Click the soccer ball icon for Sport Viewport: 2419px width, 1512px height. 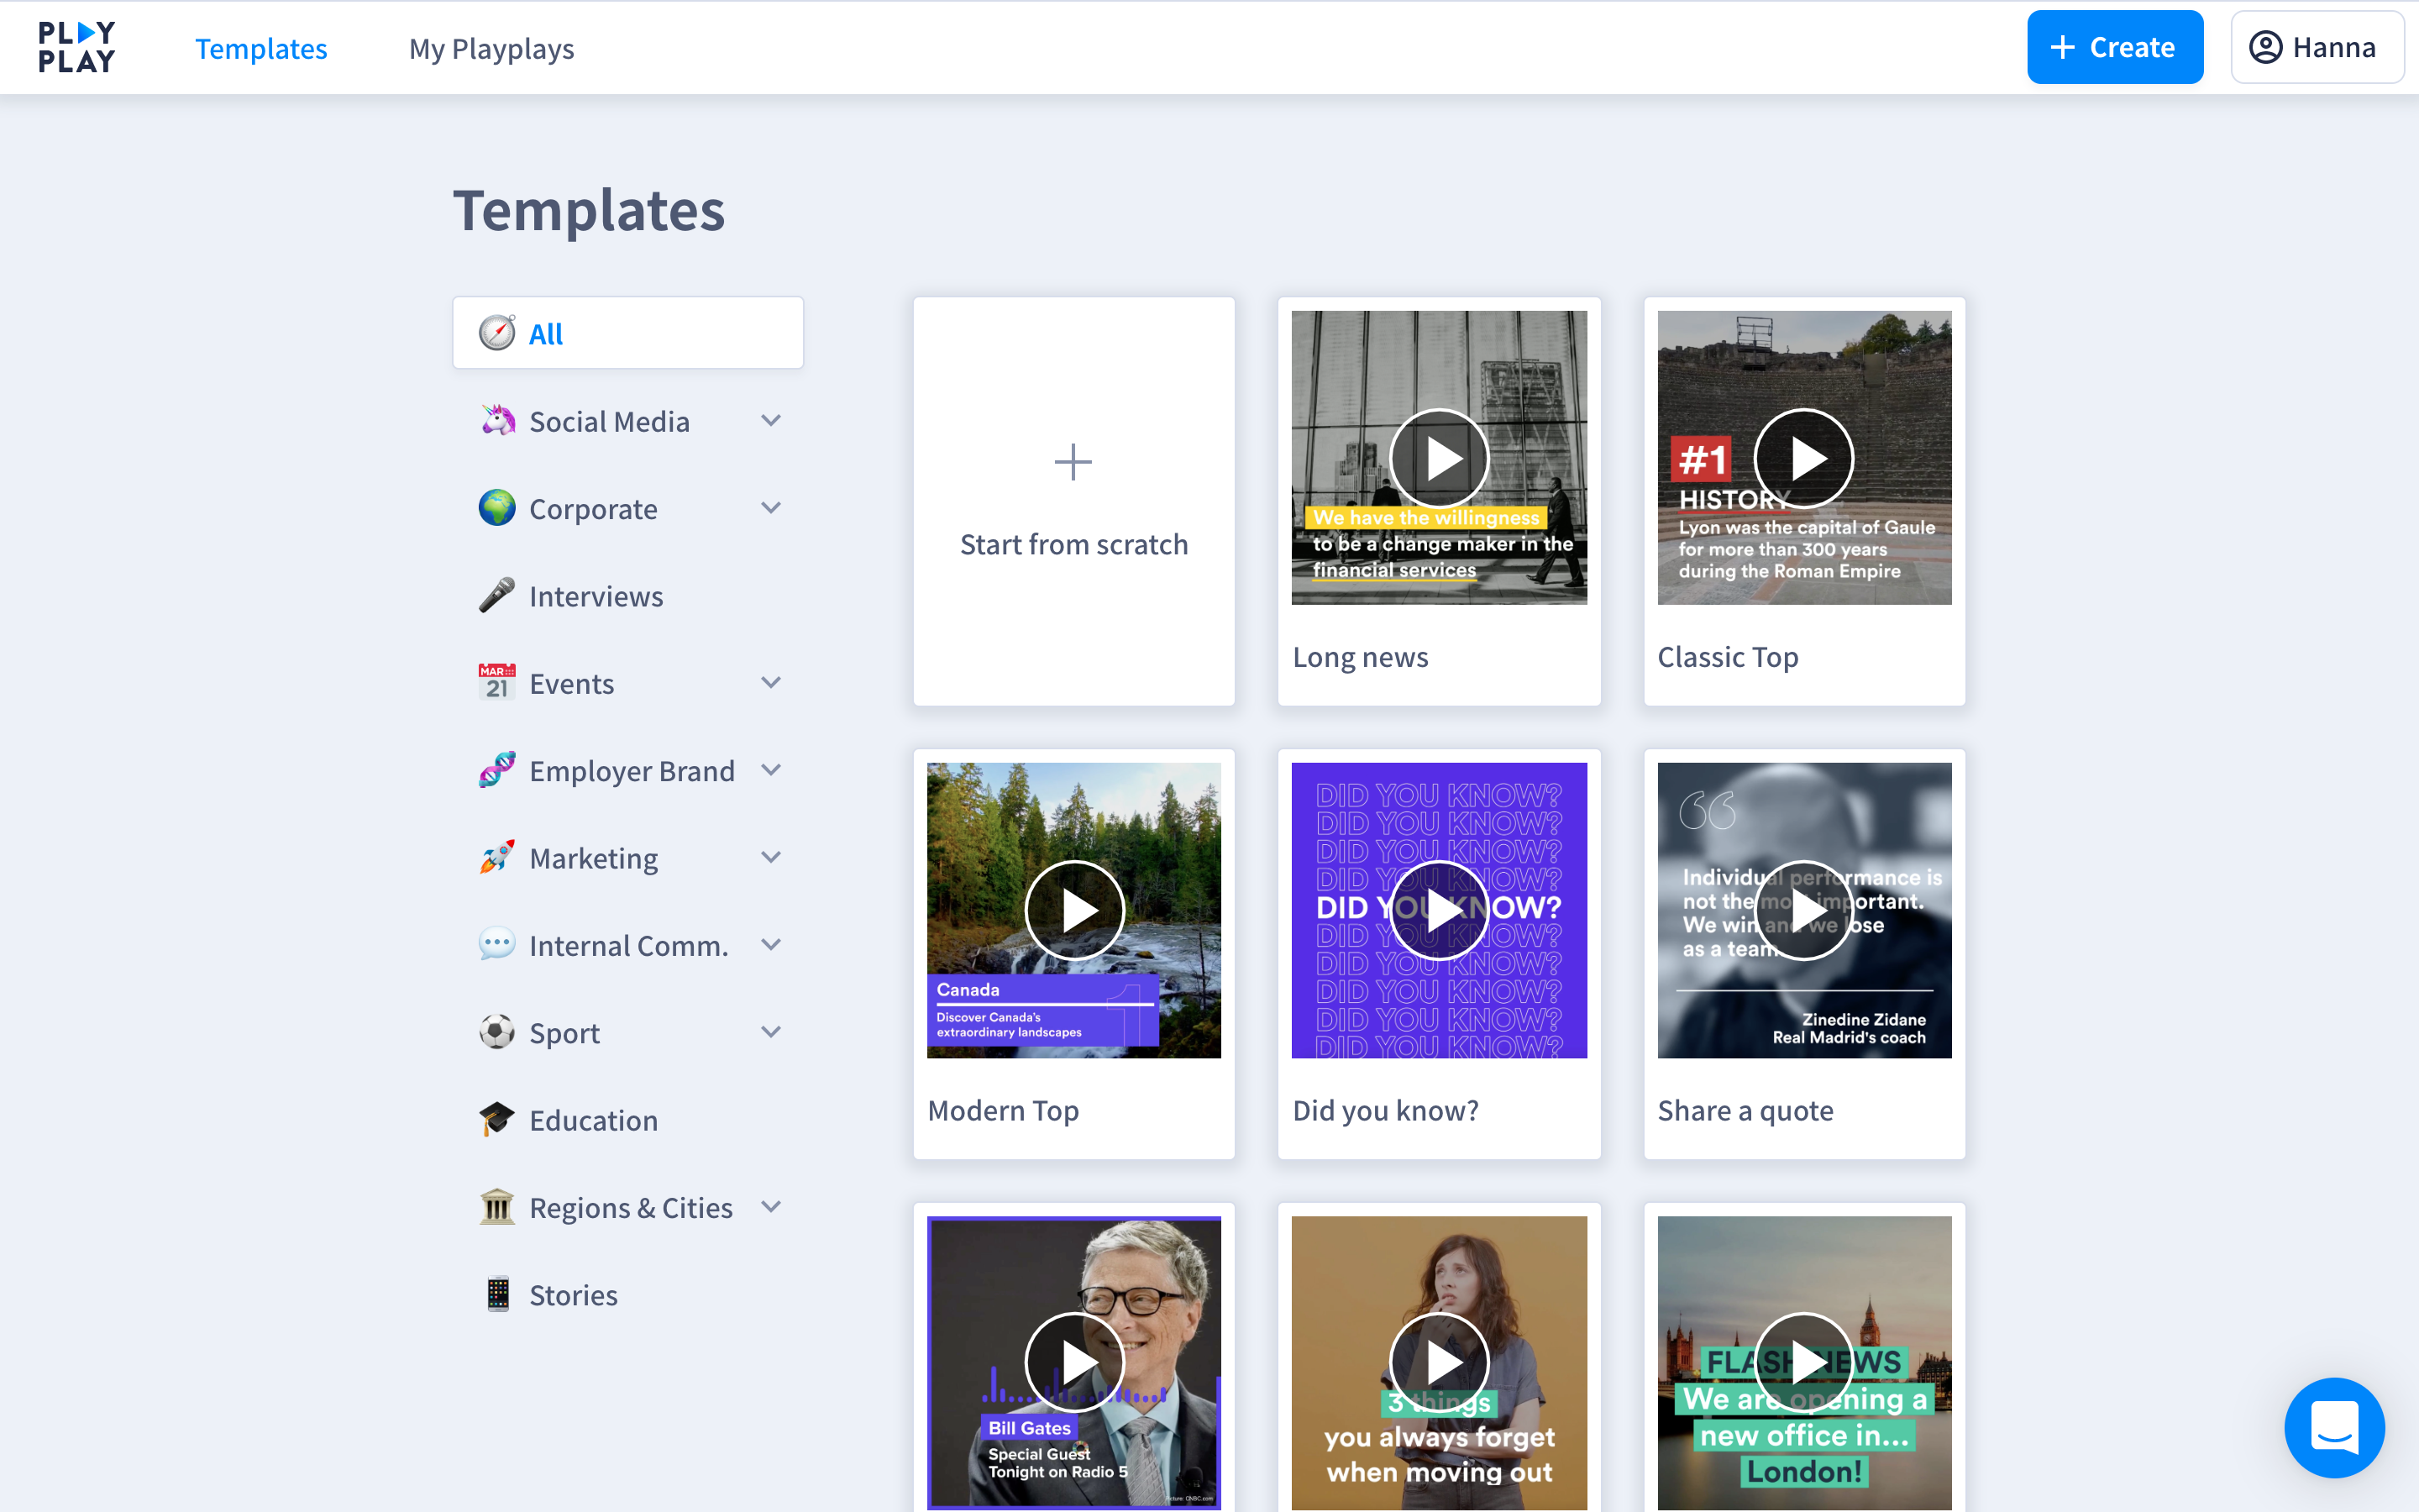pyautogui.click(x=496, y=1032)
